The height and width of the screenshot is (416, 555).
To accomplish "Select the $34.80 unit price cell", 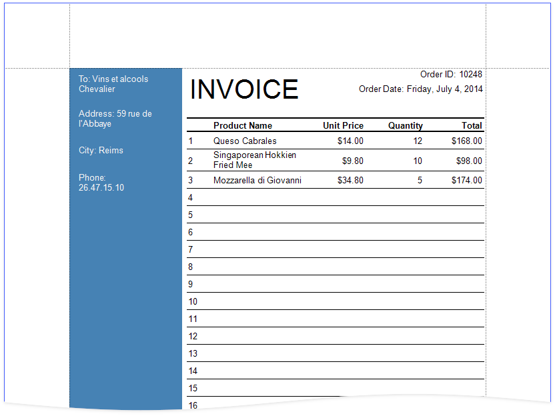I will tap(350, 180).
